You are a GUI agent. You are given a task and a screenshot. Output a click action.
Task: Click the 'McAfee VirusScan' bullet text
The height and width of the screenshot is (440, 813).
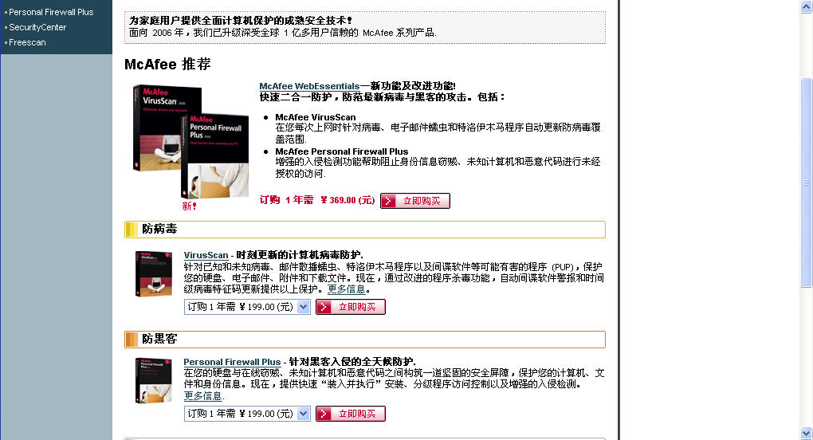(316, 117)
